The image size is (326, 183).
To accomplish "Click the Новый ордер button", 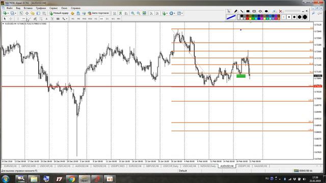I will coord(59,13).
